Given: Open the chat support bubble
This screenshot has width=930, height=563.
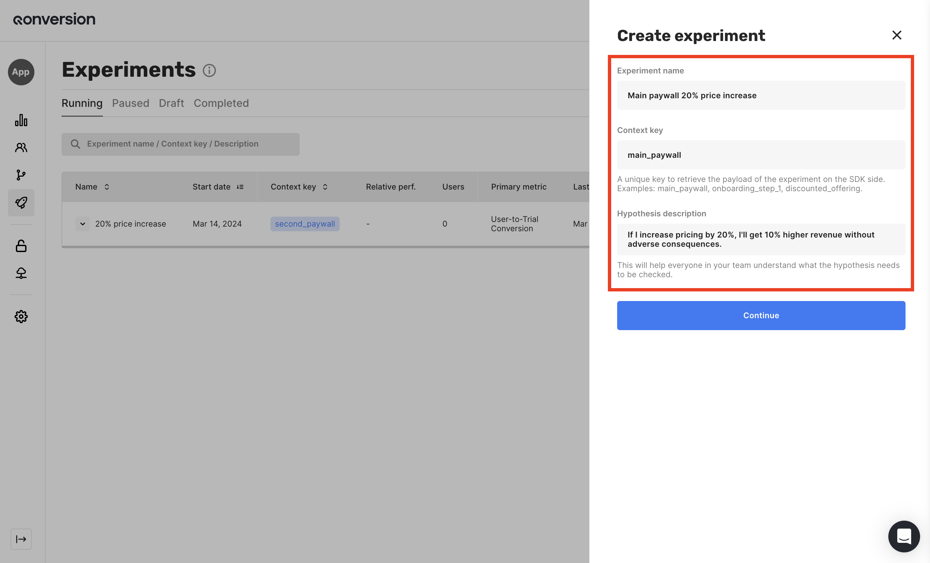Looking at the screenshot, I should click(904, 536).
